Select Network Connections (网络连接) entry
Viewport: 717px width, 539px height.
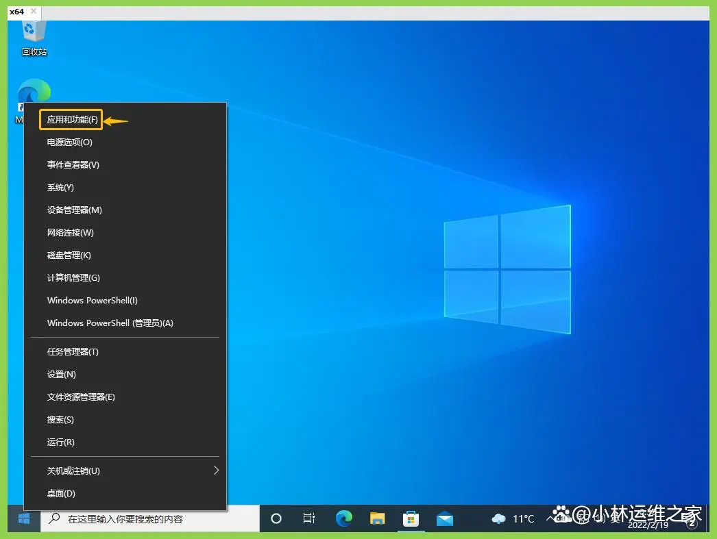[x=125, y=232]
